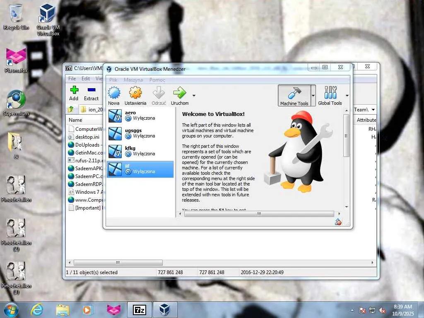Open Machine Tools hammer button
The image size is (424, 318).
click(x=294, y=96)
